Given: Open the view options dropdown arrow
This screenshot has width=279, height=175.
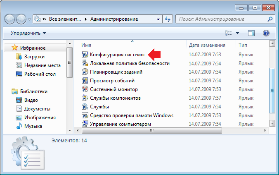Looking at the screenshot, I should [x=237, y=33].
